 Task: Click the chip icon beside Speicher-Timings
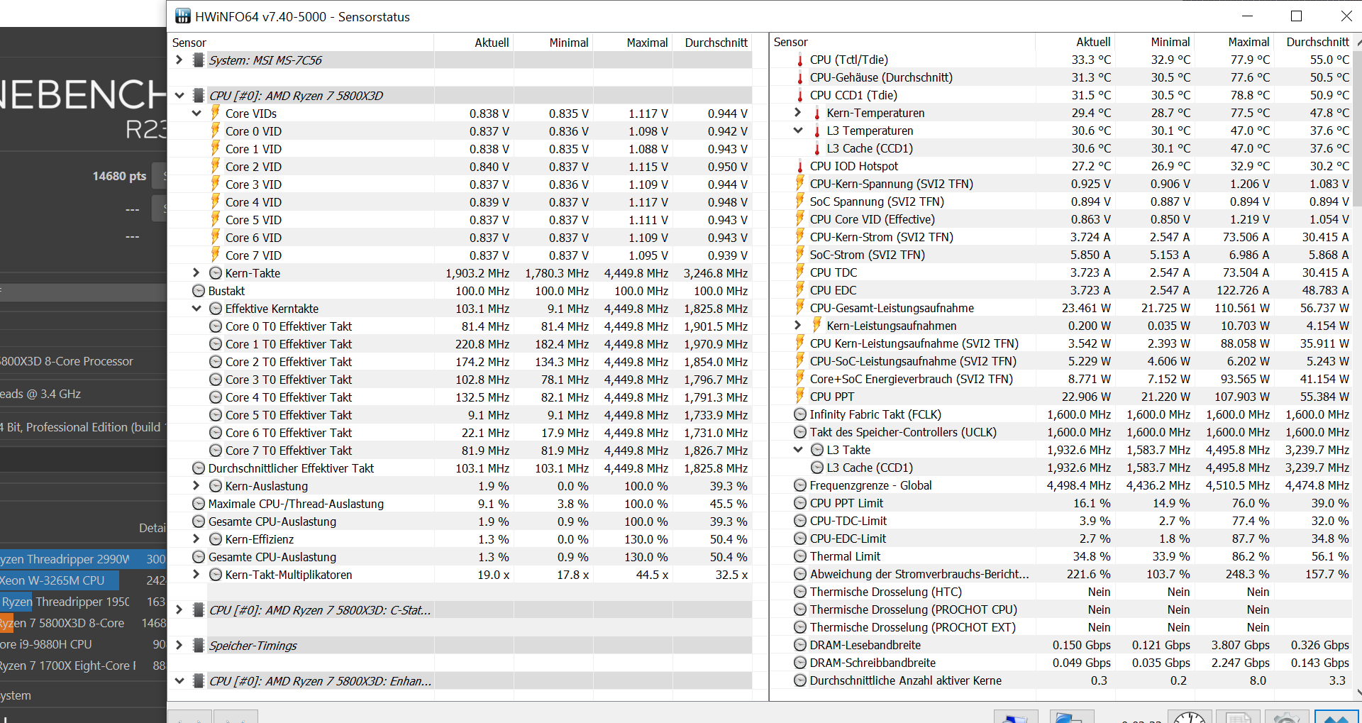coord(199,646)
